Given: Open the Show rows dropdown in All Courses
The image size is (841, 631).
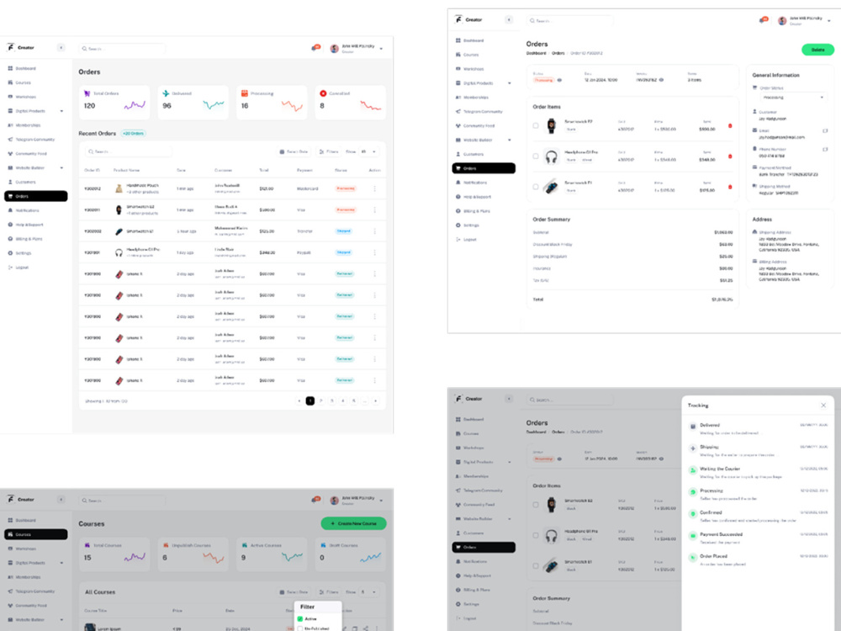Looking at the screenshot, I should point(368,591).
